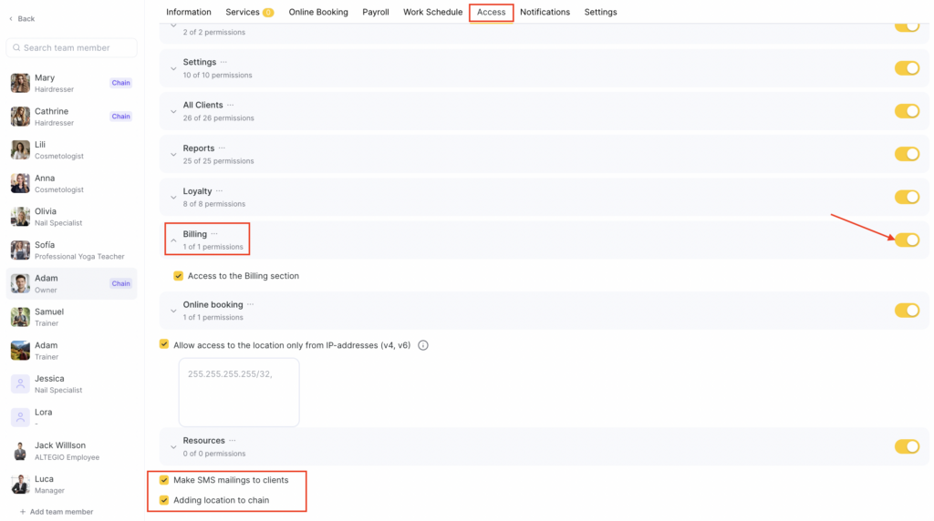
Task: Click the back arrow icon
Action: [x=11, y=18]
